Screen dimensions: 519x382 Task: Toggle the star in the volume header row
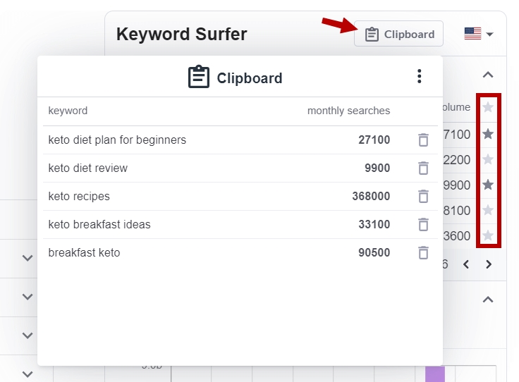(x=488, y=107)
